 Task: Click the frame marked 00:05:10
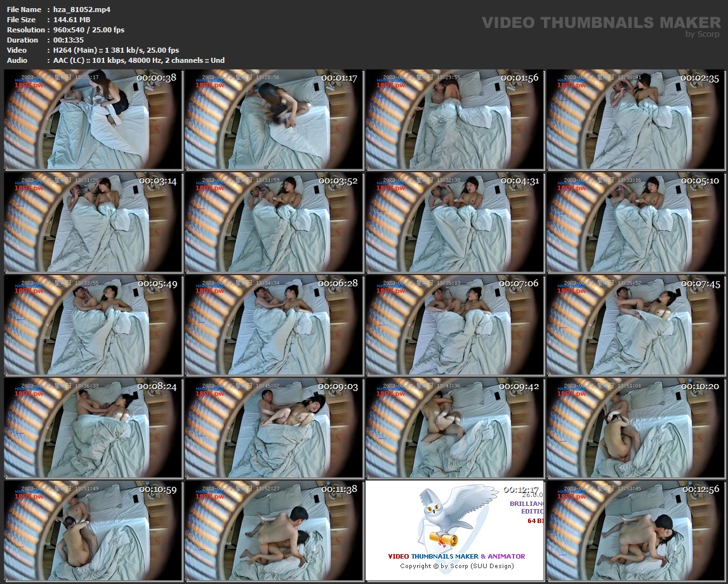(x=634, y=222)
